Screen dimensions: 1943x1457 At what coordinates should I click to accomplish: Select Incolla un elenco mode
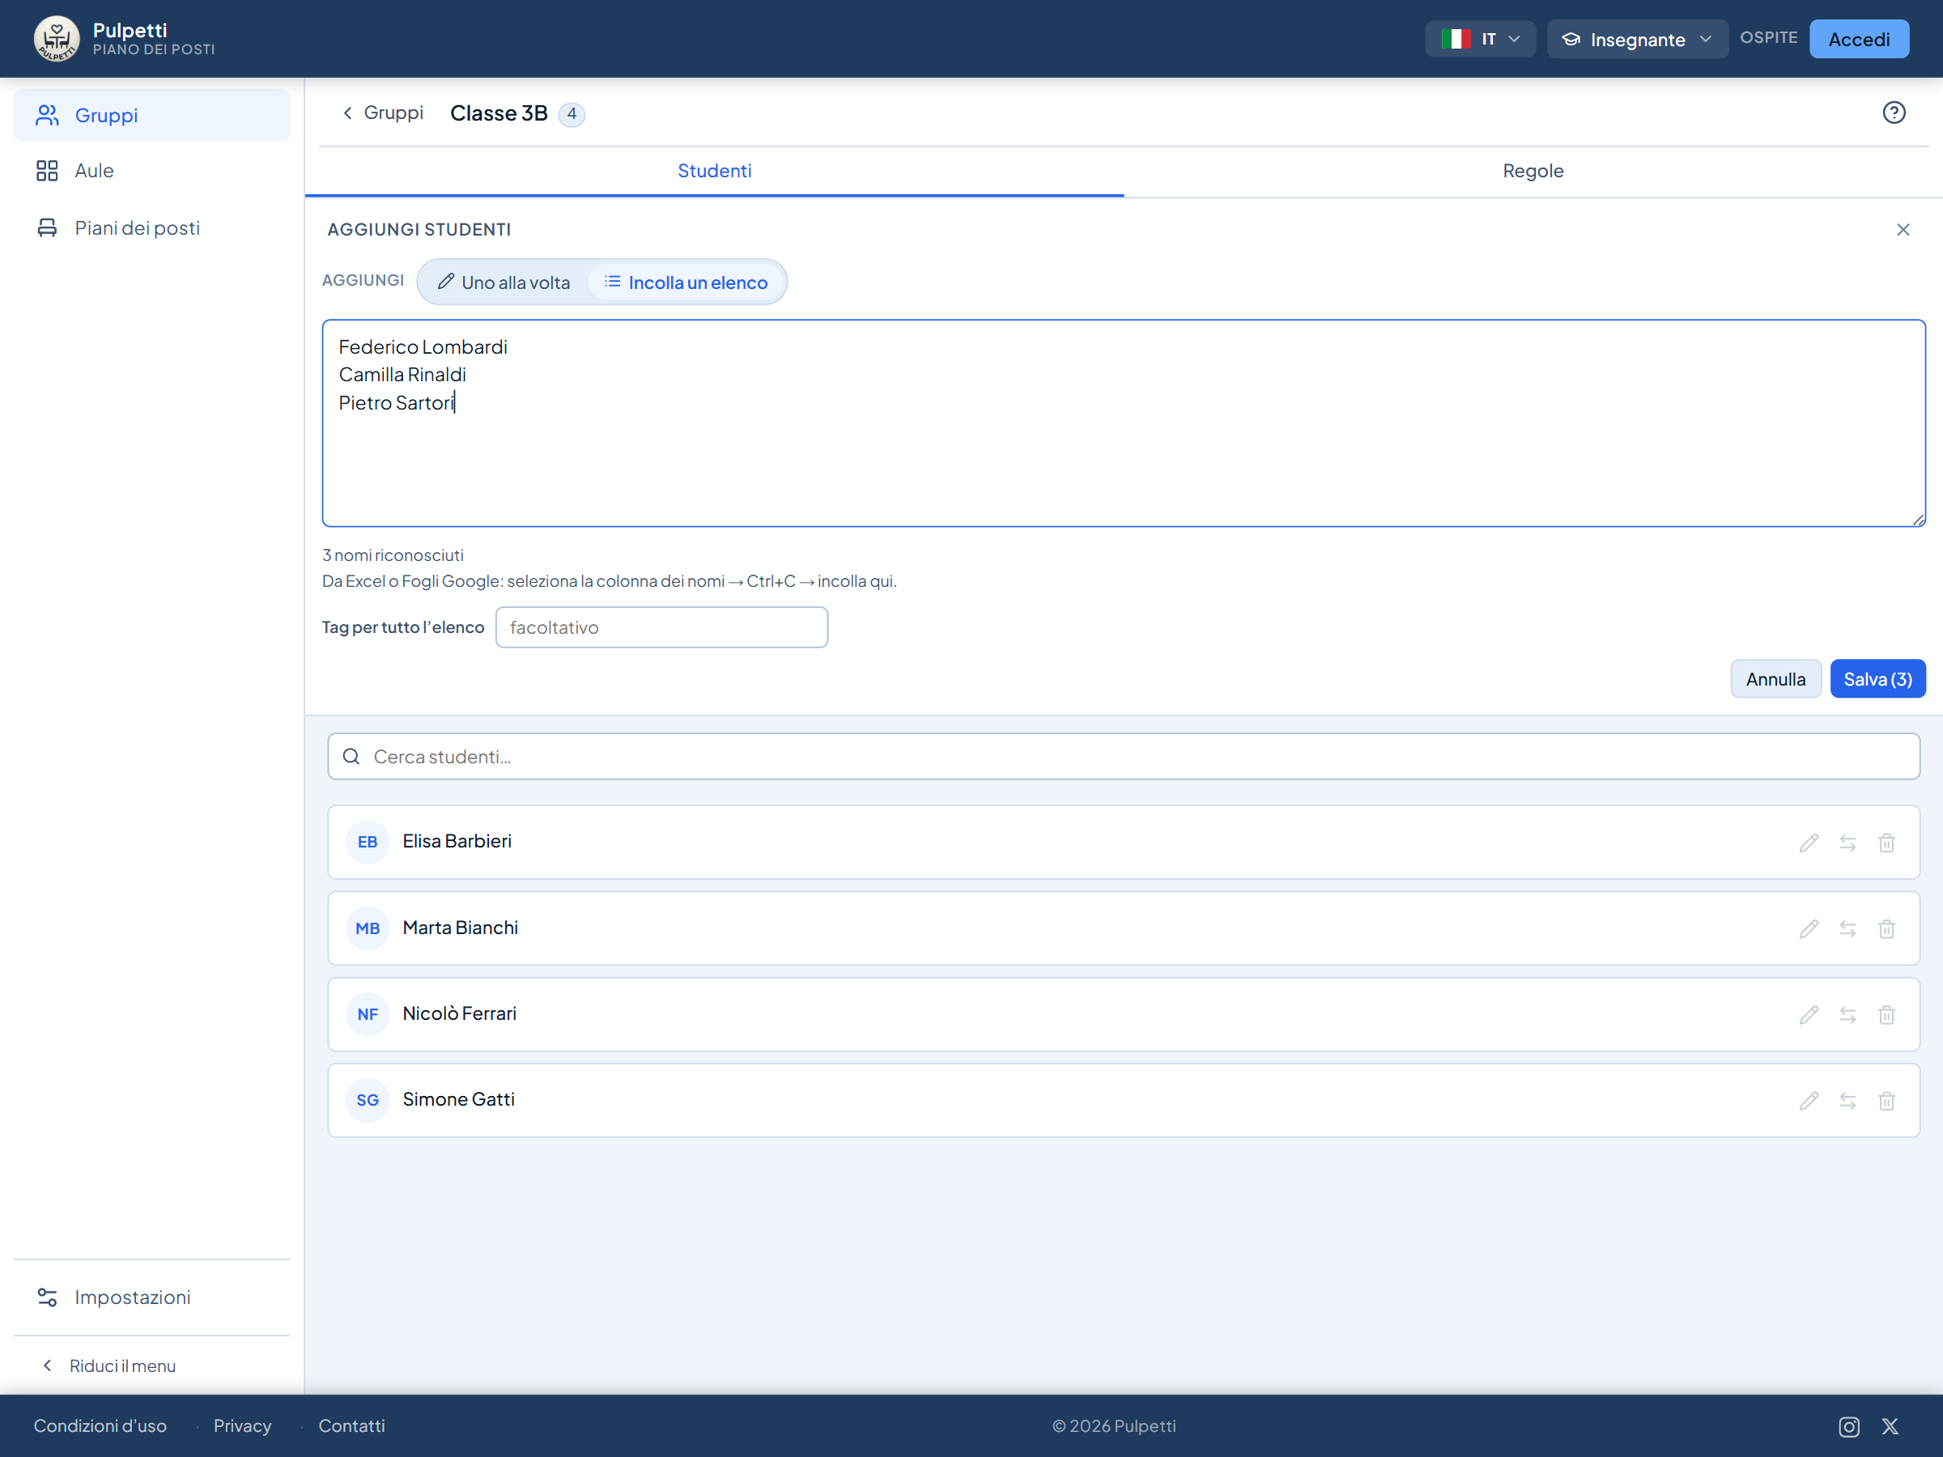coord(686,282)
